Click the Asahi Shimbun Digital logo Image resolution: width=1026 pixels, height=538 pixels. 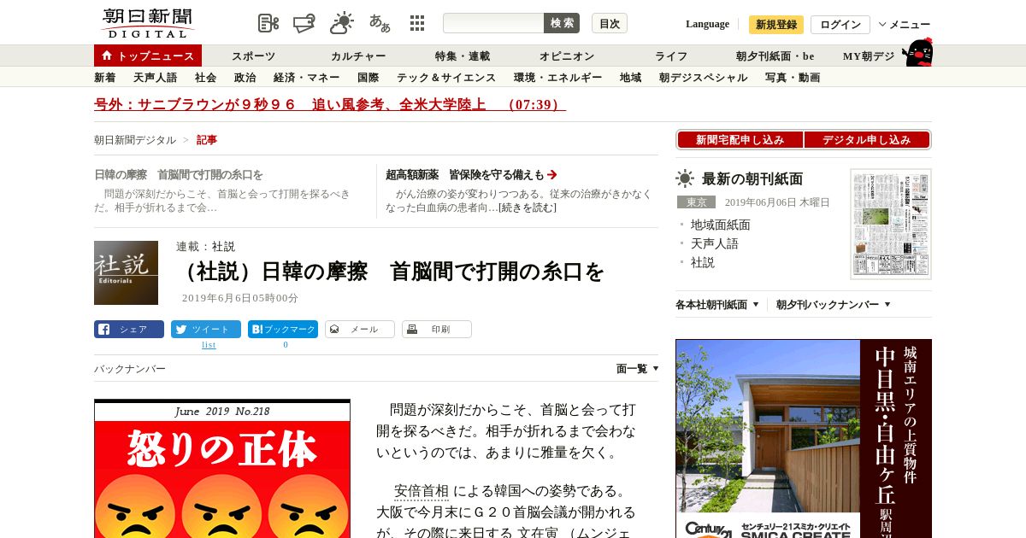pyautogui.click(x=147, y=23)
